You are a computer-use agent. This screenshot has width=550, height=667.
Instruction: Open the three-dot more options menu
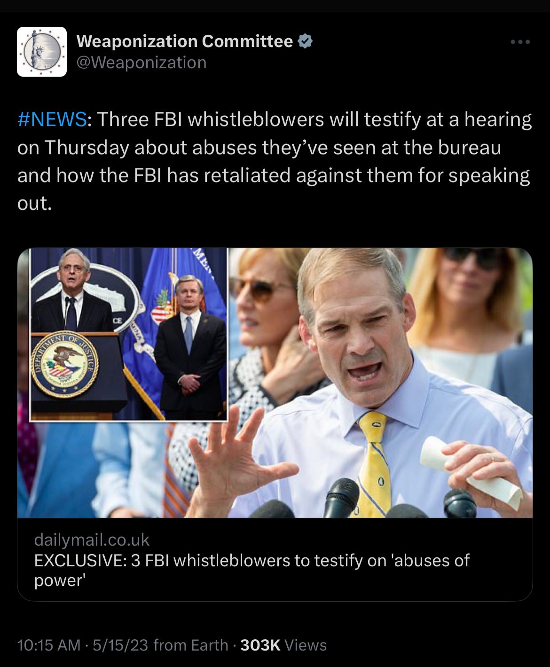pos(520,42)
